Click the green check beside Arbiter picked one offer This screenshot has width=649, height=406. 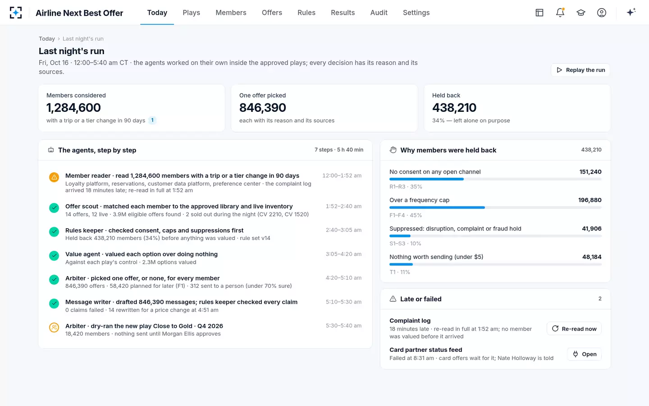tap(54, 280)
